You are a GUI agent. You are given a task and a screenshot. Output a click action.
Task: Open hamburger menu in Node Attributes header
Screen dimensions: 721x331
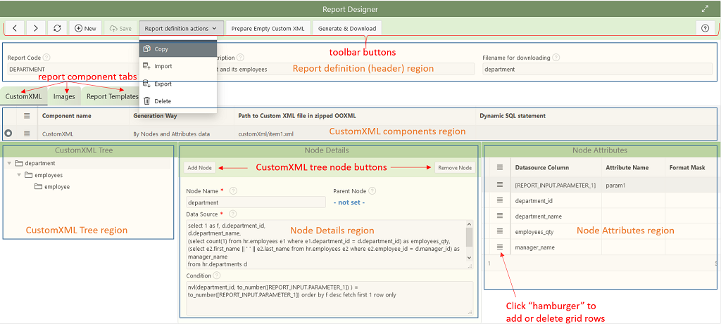click(x=501, y=167)
